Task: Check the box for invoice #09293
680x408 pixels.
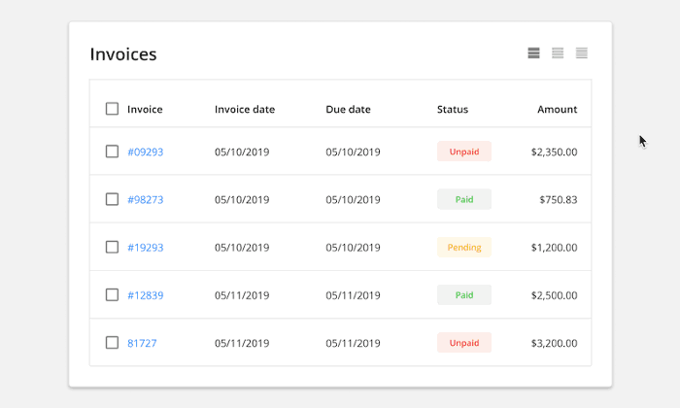Action: coord(112,152)
